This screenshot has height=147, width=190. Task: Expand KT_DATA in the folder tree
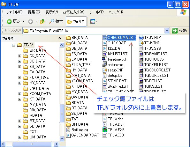coord(19,99)
